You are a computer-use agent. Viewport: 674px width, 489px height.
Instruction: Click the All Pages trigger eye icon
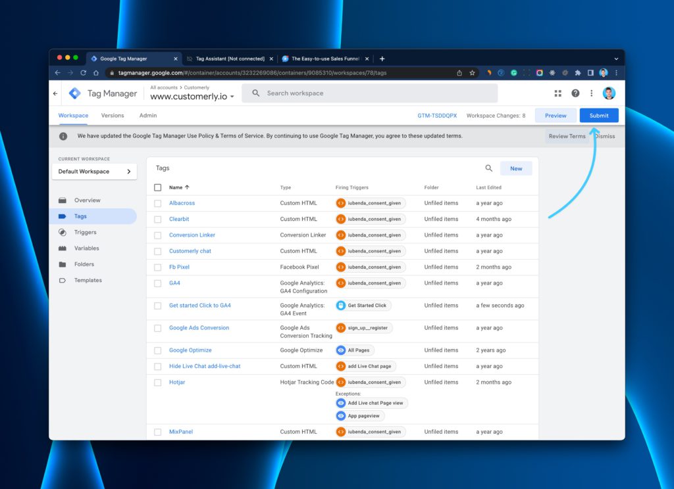341,350
